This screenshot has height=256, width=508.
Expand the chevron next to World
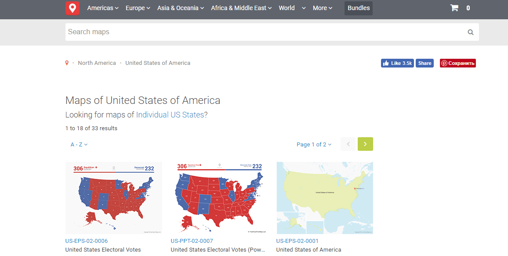point(304,8)
